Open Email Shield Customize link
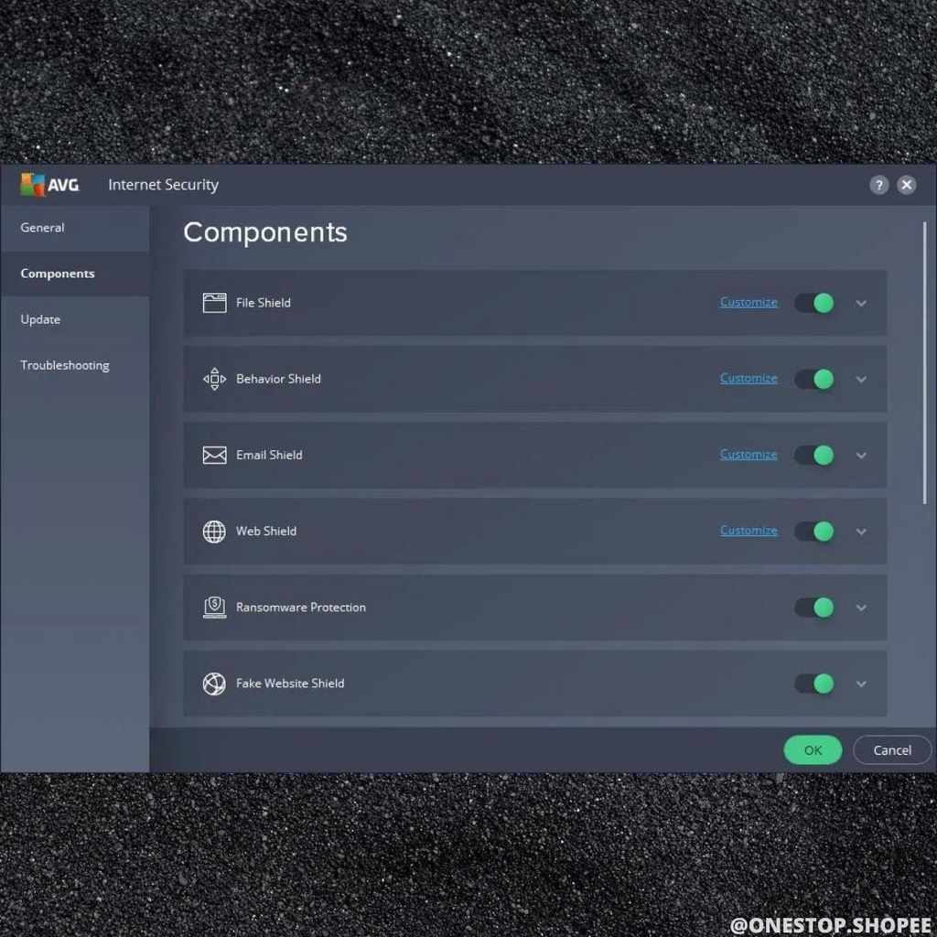The height and width of the screenshot is (937, 937). click(749, 454)
